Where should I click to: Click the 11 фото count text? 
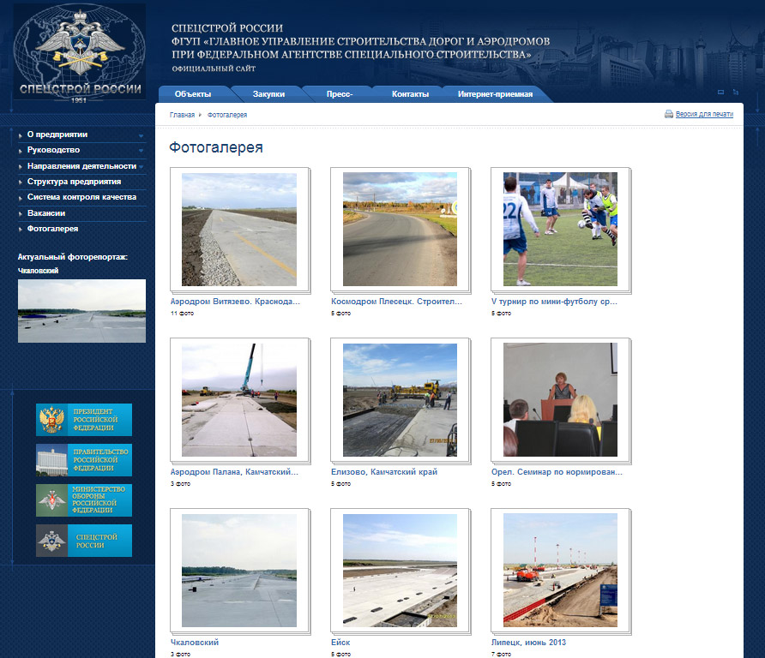tap(182, 314)
